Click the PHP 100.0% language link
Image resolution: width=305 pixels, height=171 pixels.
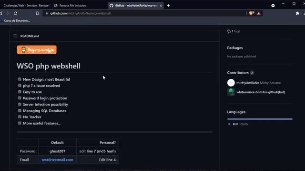click(x=240, y=124)
